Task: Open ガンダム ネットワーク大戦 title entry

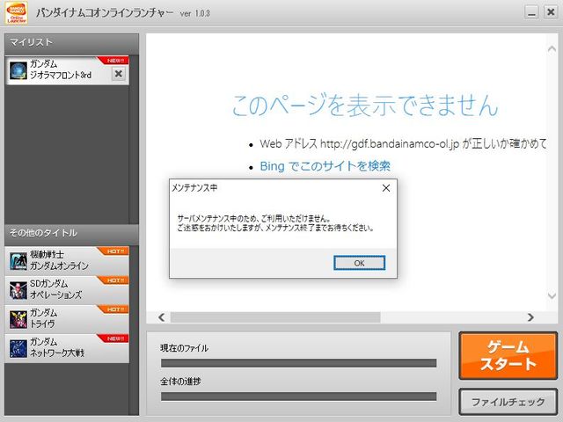Action: coord(67,349)
